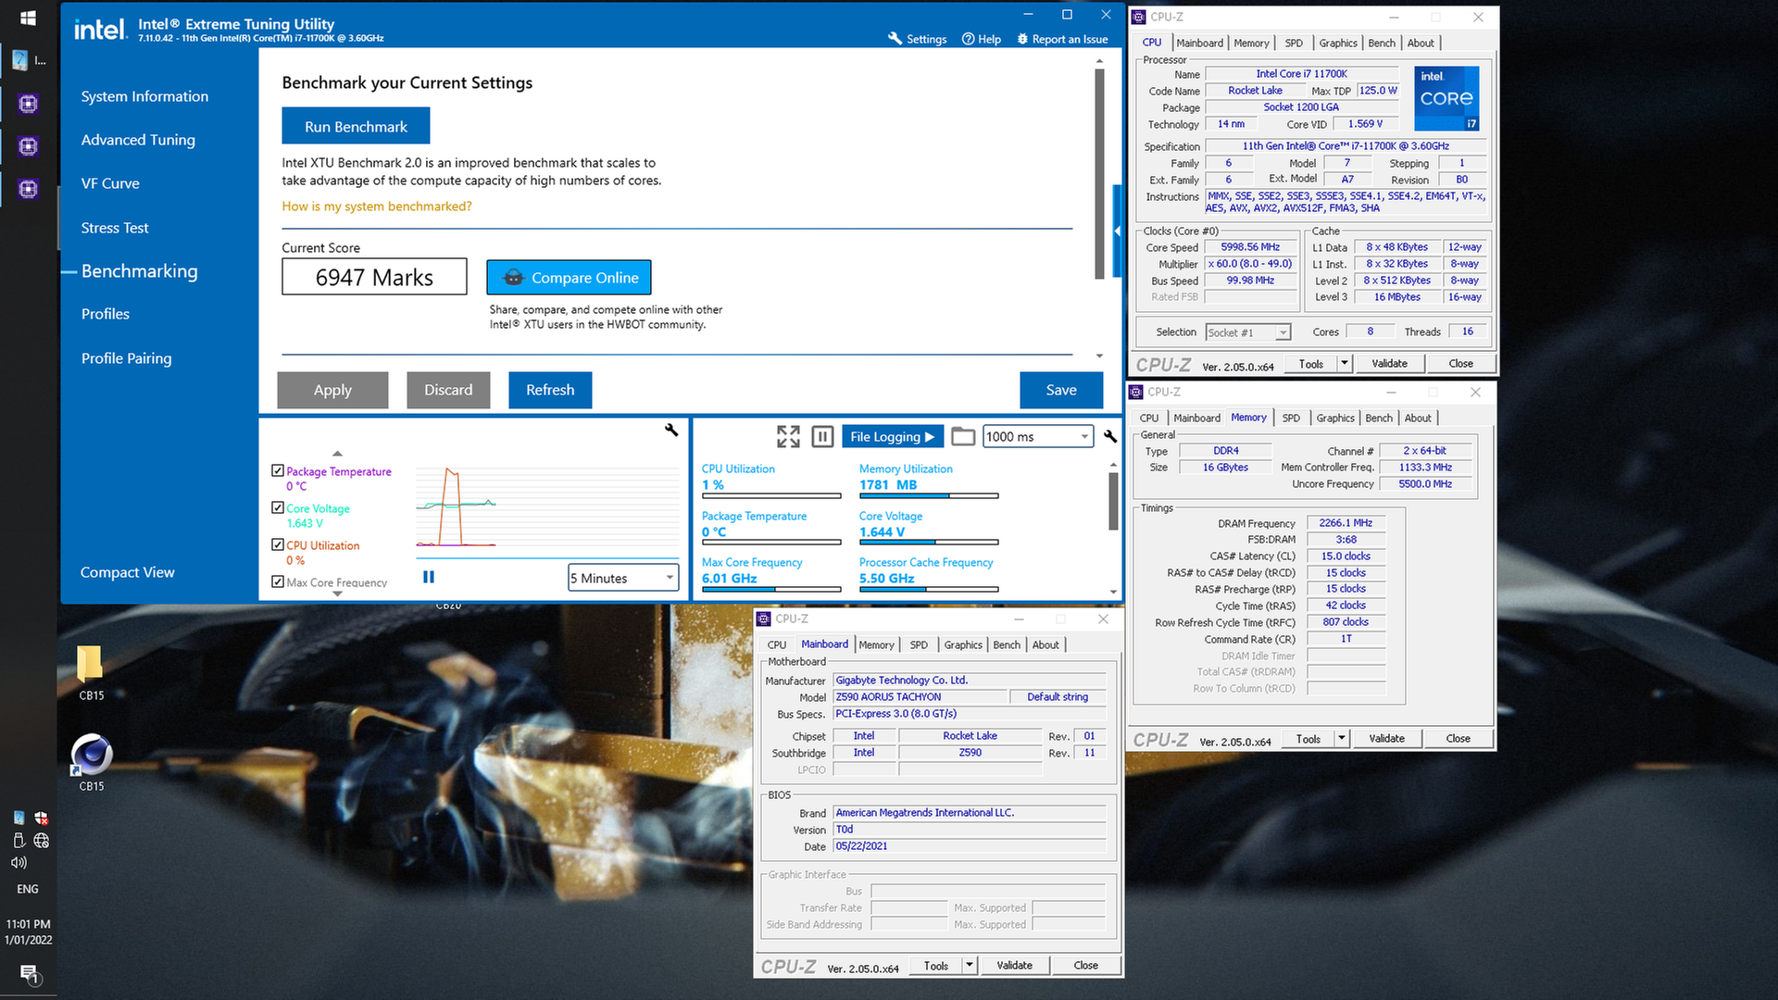Click Compare Online button
The image size is (1778, 1000).
click(569, 278)
